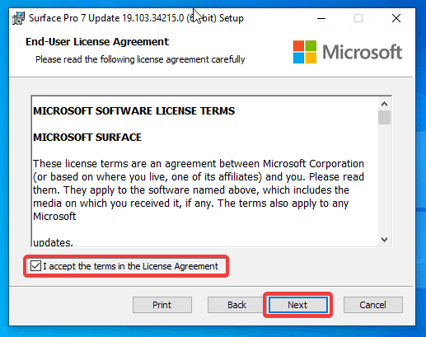Click the Print button

[162, 305]
